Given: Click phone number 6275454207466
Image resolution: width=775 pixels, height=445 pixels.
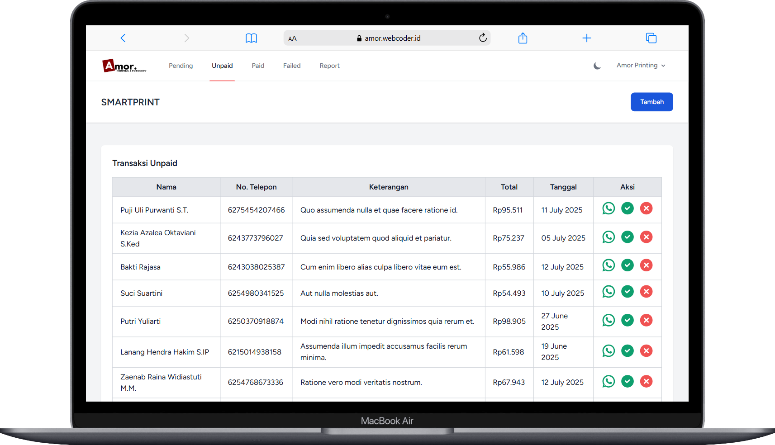Looking at the screenshot, I should pos(256,210).
